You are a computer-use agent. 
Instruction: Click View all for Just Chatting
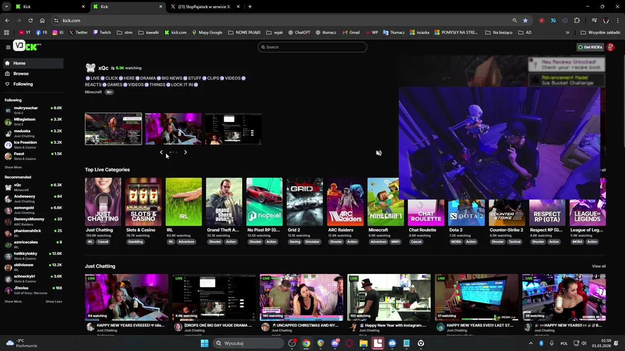click(599, 266)
